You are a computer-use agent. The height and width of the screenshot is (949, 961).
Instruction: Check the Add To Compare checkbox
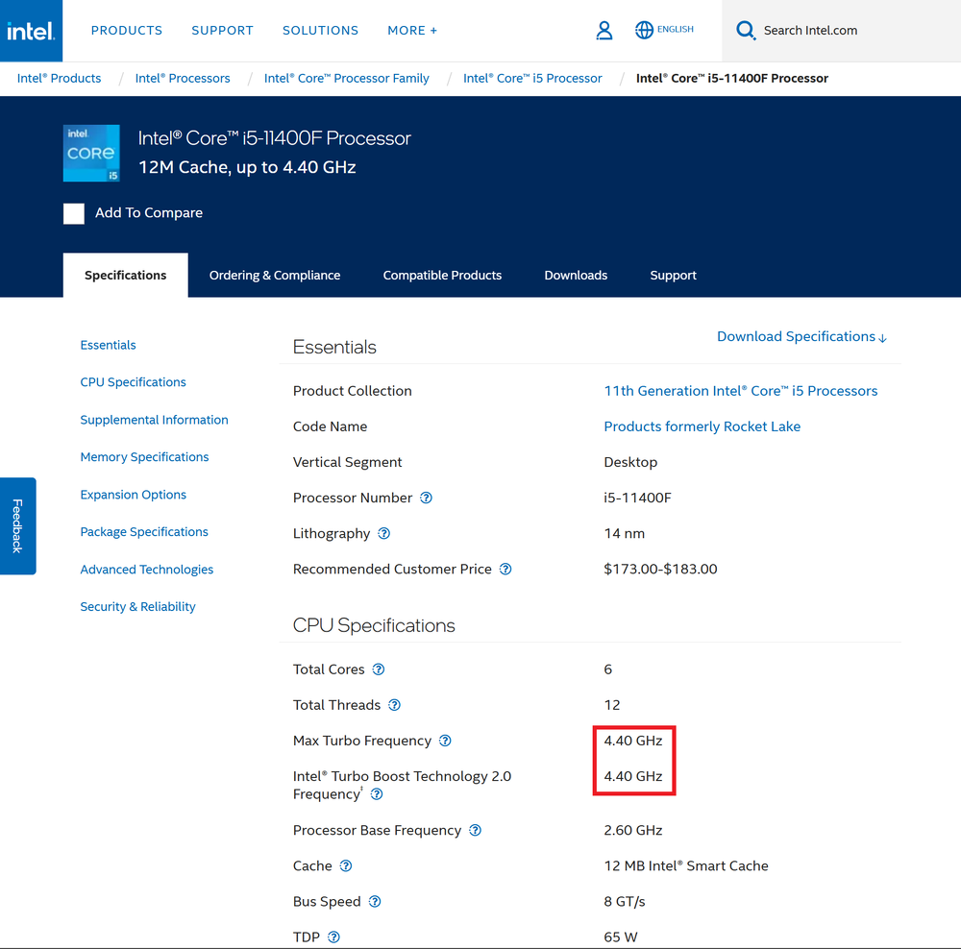[x=74, y=214]
